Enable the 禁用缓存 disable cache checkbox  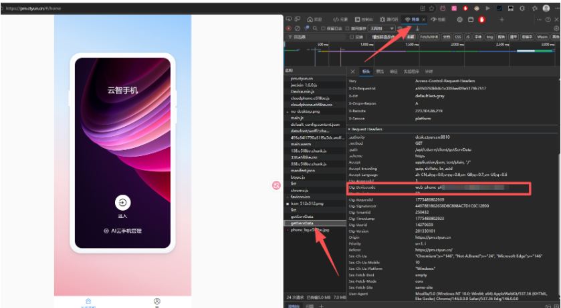point(348,28)
